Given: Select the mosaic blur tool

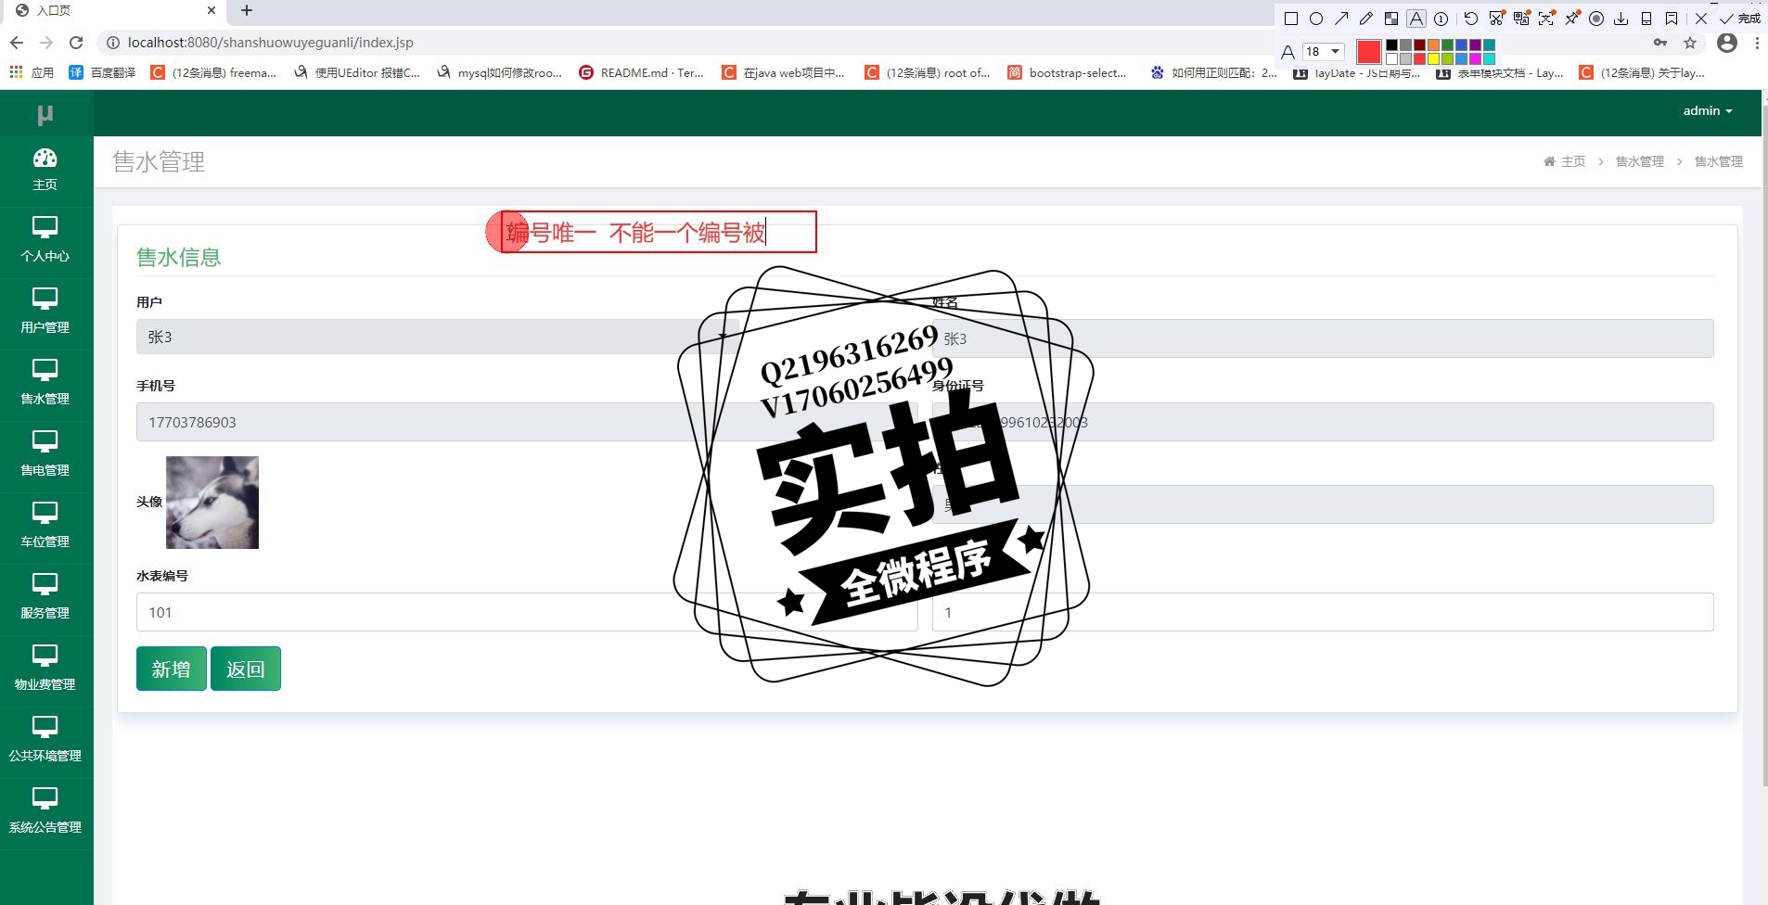Looking at the screenshot, I should point(1391,19).
